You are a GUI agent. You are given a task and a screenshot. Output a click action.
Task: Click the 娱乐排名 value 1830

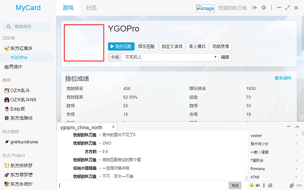point(251,89)
